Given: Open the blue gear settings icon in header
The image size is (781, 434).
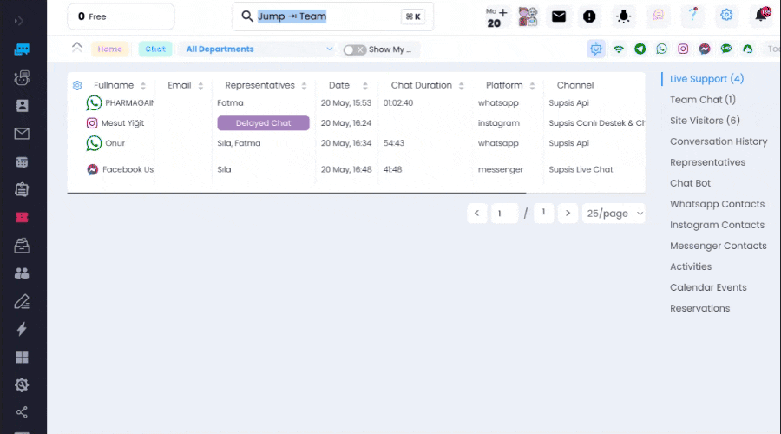Looking at the screenshot, I should click(726, 15).
